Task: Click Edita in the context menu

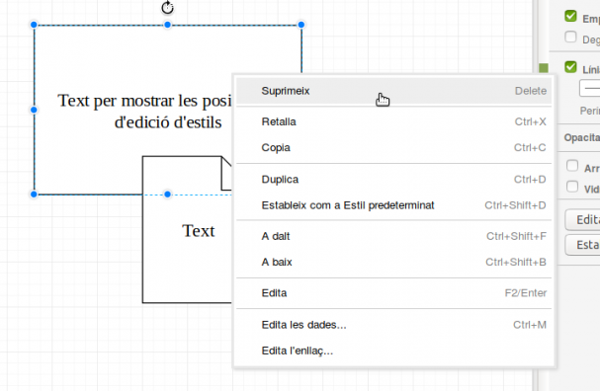Action: [x=393, y=293]
